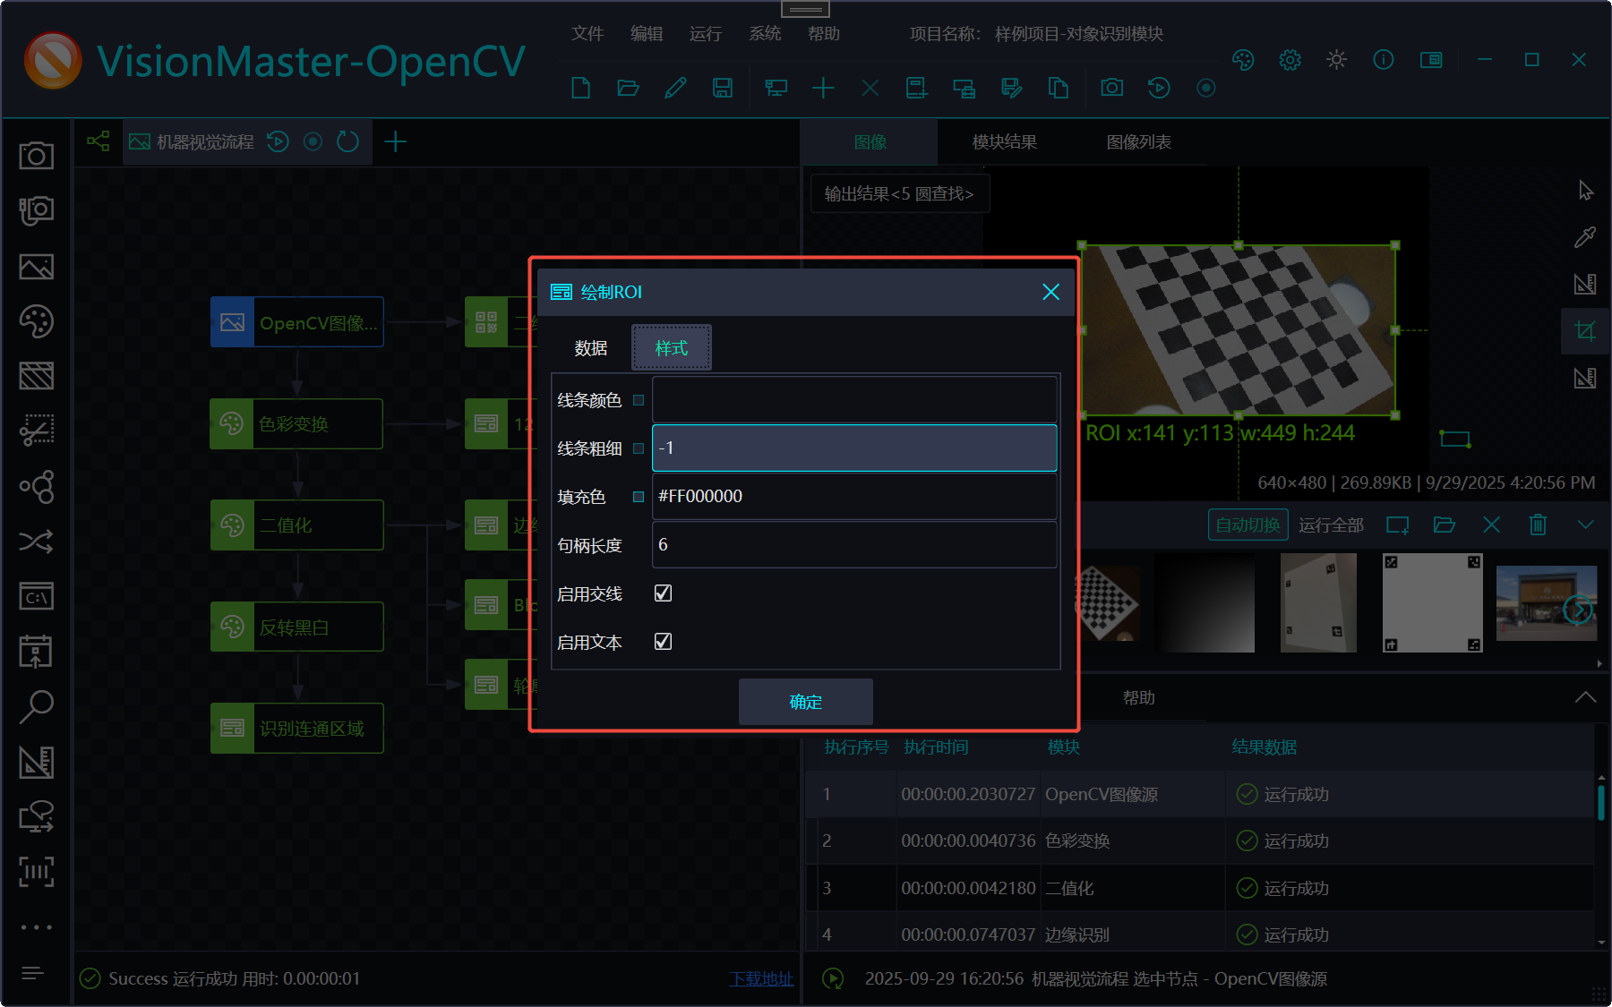1612x1007 pixels.
Task: Click the small square beside 线条粗细
Action: [x=639, y=448]
